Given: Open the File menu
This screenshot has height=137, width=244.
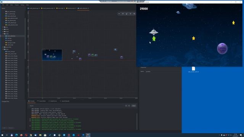Looking at the screenshot, I should pos(3,5).
